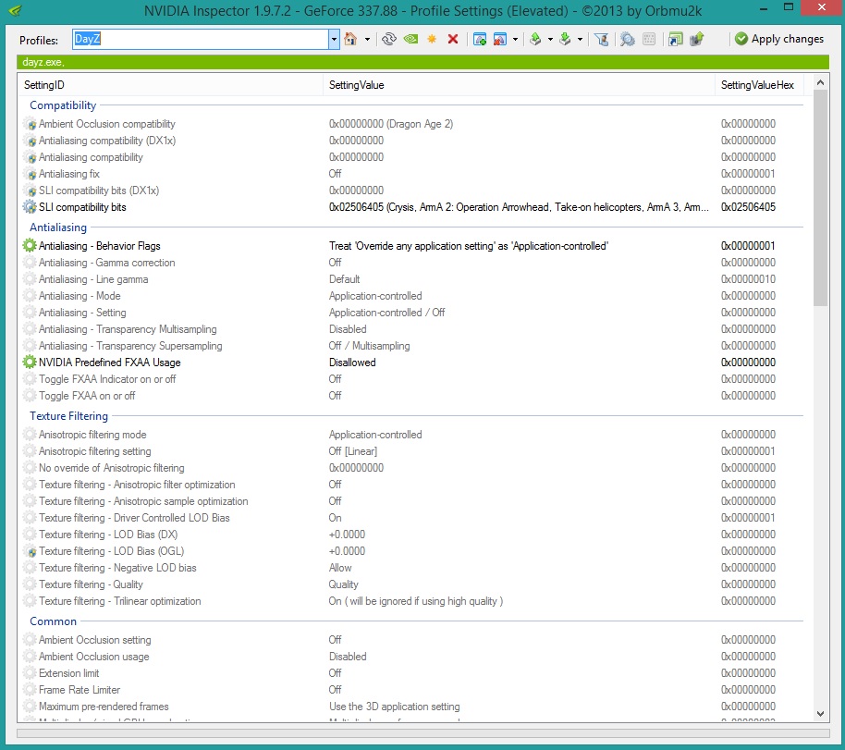Image resolution: width=845 pixels, height=750 pixels.
Task: Click hex value 0x00000010 for Line gamma
Action: tap(748, 279)
